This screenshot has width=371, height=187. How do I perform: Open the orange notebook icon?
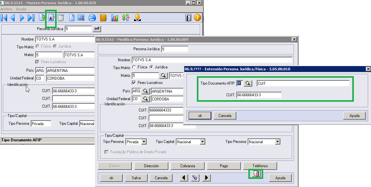click(103, 18)
